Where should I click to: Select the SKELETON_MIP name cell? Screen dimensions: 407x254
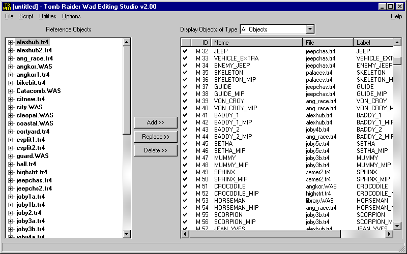coord(235,80)
